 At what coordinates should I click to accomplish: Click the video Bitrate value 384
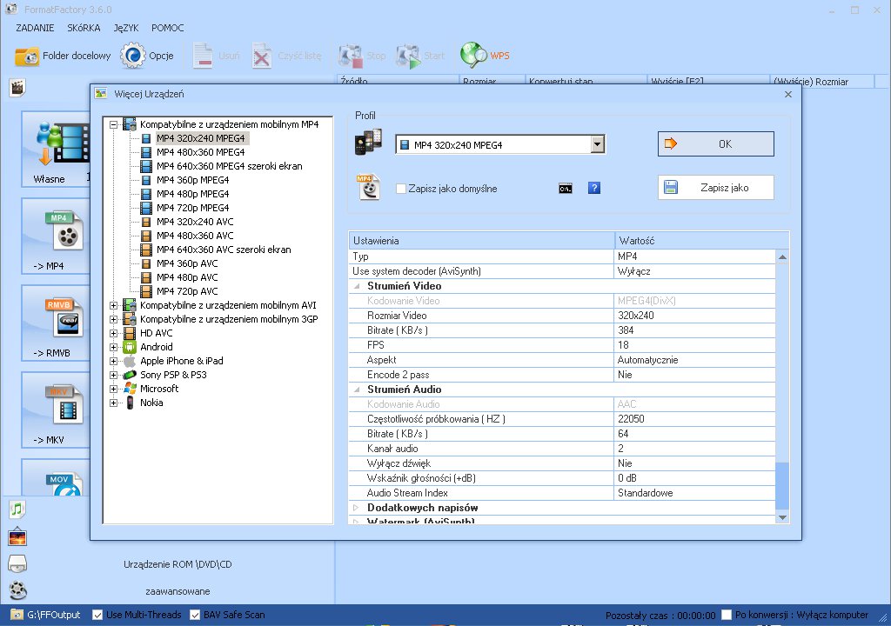pyautogui.click(x=694, y=330)
